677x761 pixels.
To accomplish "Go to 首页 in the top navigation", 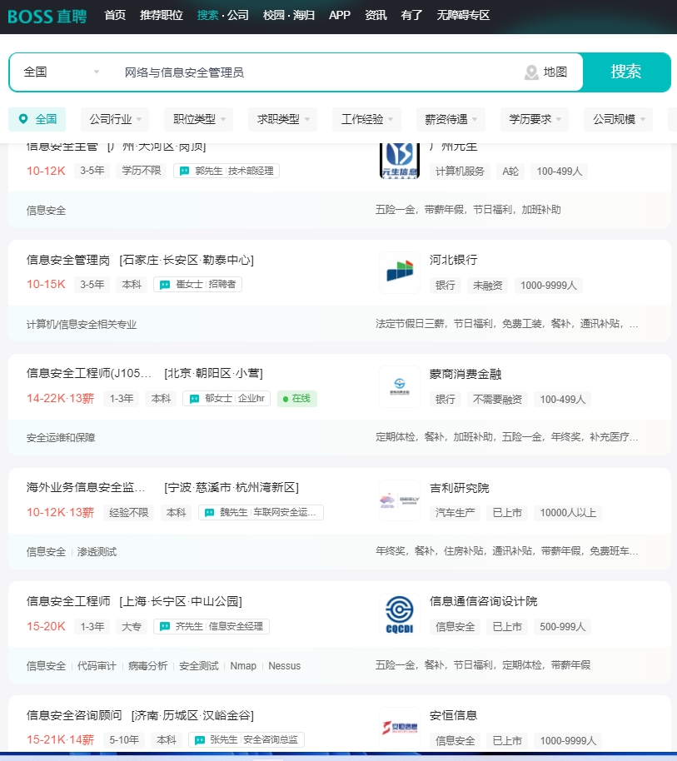I will [x=115, y=16].
